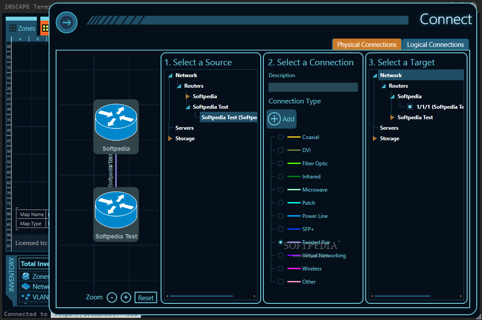Image resolution: width=482 pixels, height=320 pixels.
Task: Select the Wireless connection type
Action: (x=280, y=268)
